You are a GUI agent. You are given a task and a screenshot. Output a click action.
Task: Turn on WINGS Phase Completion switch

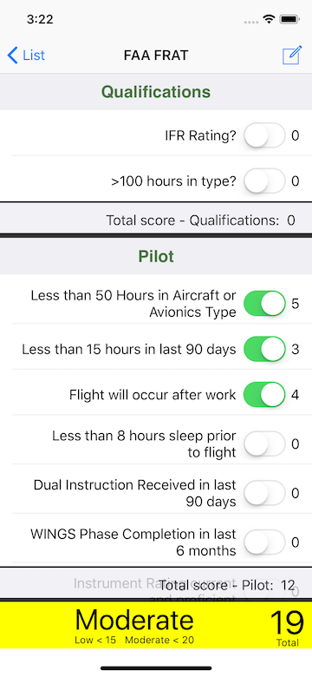pos(264,542)
